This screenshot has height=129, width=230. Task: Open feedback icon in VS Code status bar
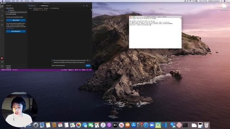pyautogui.click(x=87, y=70)
